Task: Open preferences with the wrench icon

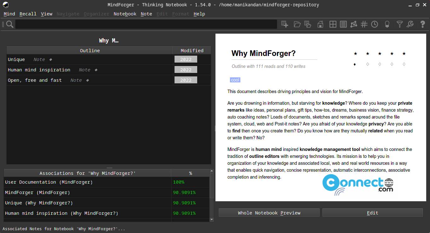Action: 410,24
